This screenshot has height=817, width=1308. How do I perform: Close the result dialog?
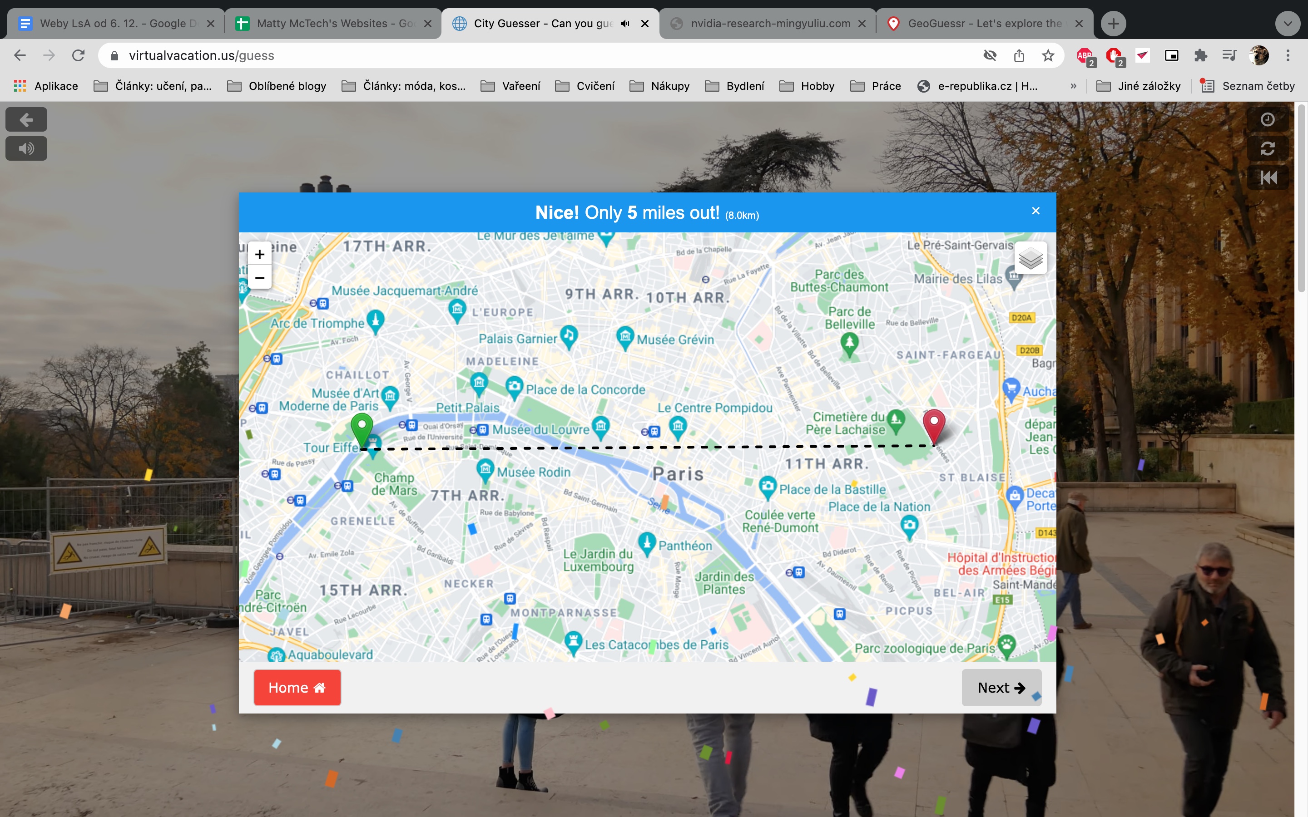point(1035,211)
